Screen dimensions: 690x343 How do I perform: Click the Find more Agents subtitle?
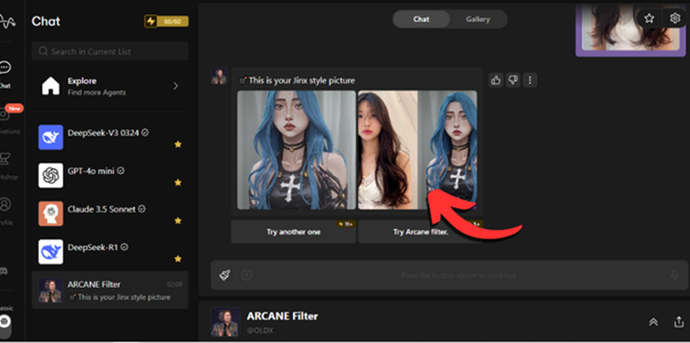pyautogui.click(x=97, y=92)
